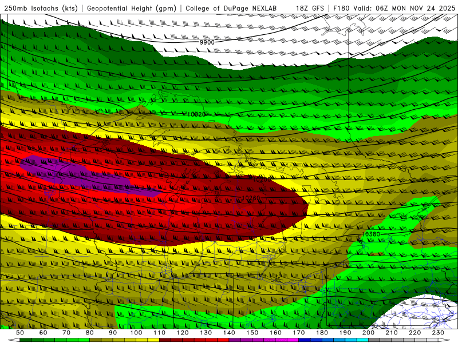This screenshot has height=343, width=458.
Task: Click the 9900 height contour label
Action: [x=207, y=42]
